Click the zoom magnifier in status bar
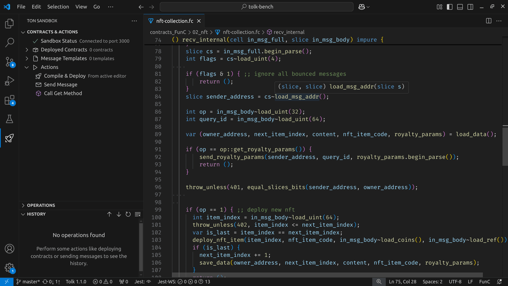This screenshot has width=508, height=286. (x=379, y=282)
